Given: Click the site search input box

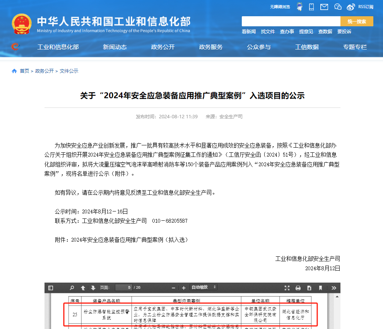Looking at the screenshot, I should [x=291, y=21].
